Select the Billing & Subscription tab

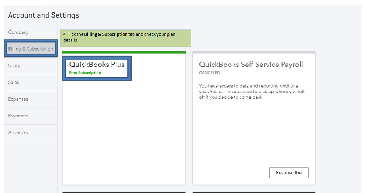click(x=30, y=49)
